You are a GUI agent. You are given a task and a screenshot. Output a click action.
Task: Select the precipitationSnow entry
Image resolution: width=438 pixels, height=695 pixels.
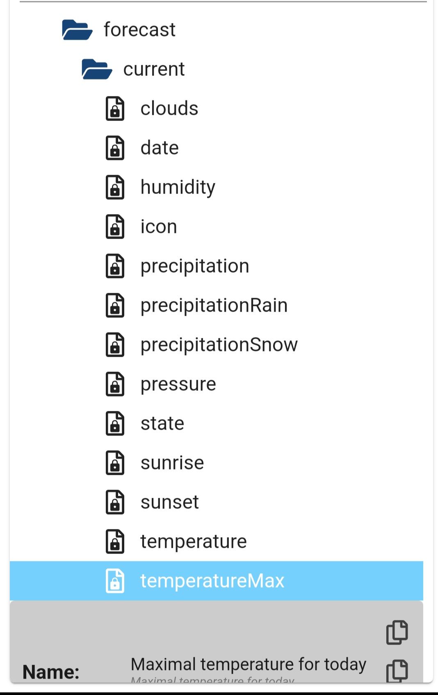(219, 345)
